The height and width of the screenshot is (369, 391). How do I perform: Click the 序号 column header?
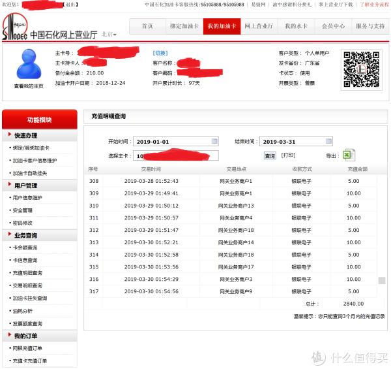click(x=93, y=169)
